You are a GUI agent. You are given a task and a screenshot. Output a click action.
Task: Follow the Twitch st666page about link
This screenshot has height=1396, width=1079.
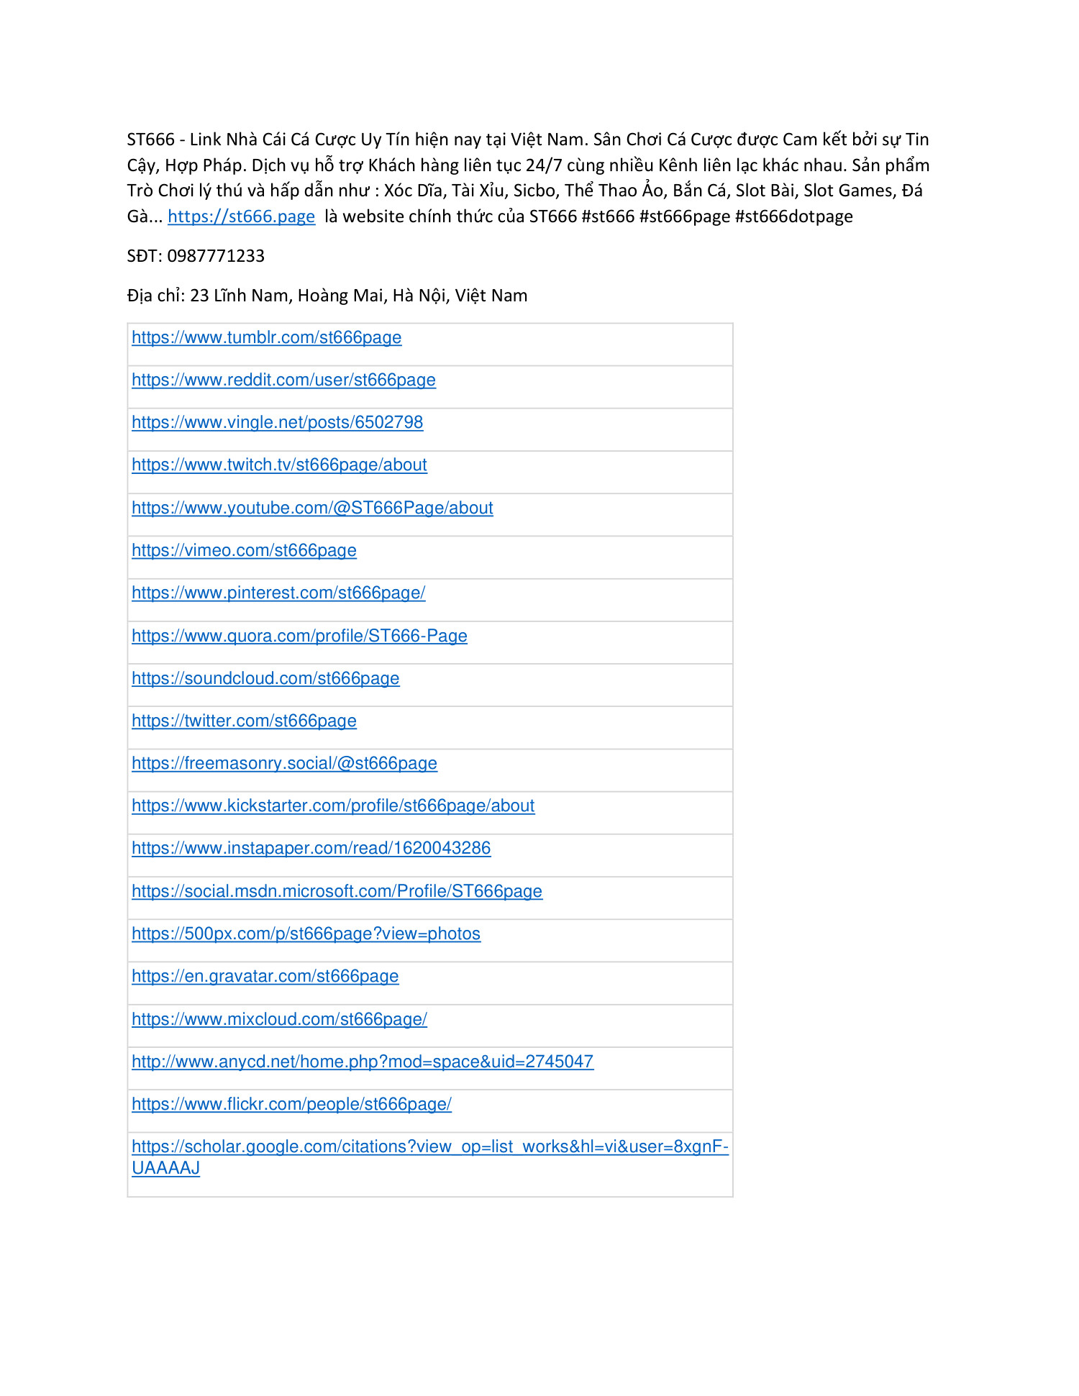click(279, 465)
